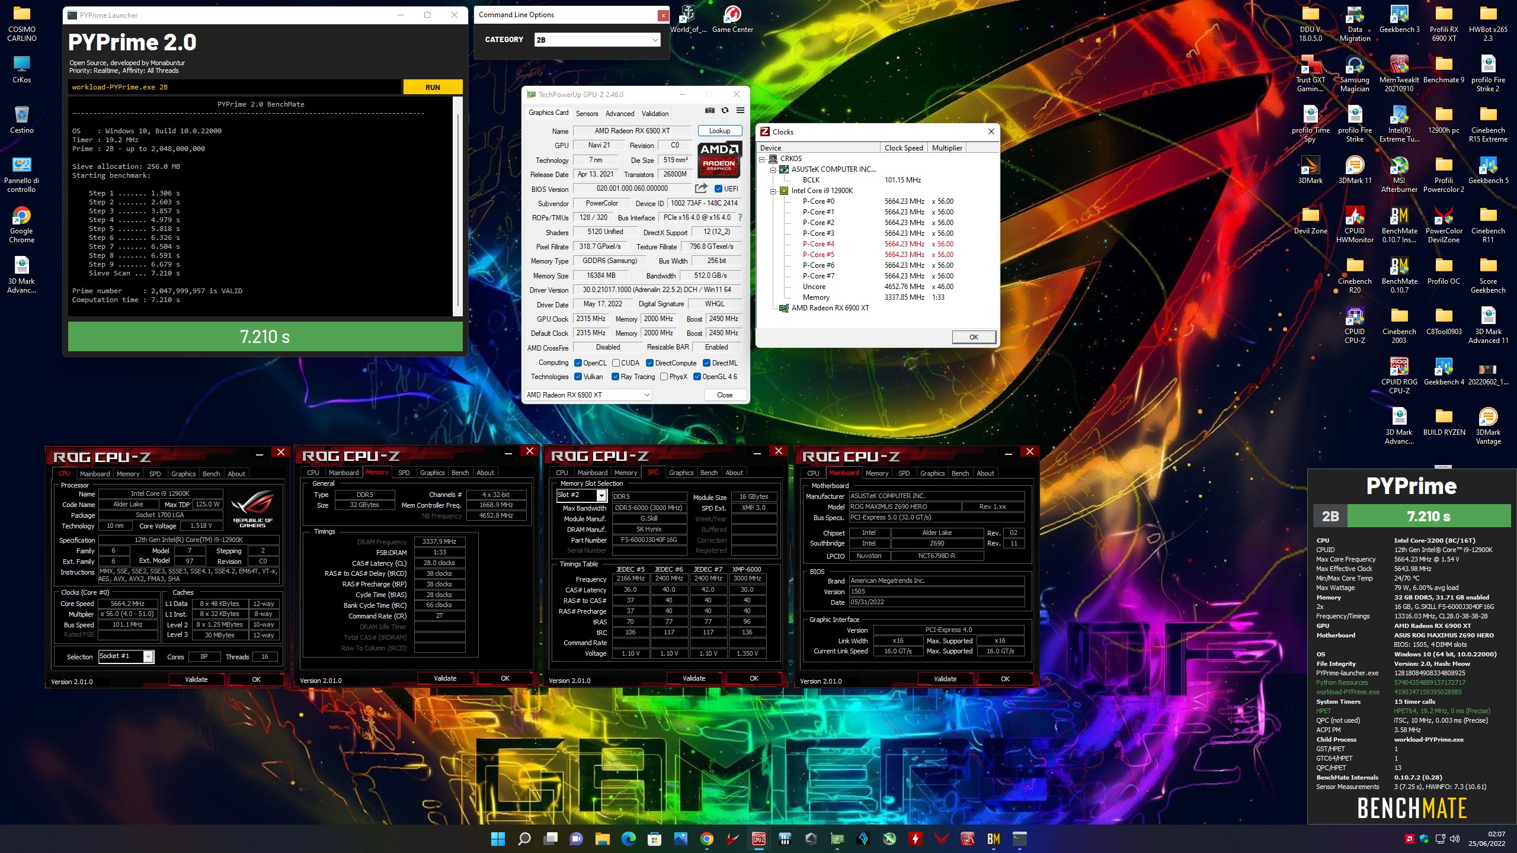Open 3DMark Vantage desktop icon
Image resolution: width=1517 pixels, height=853 pixels.
[1488, 426]
